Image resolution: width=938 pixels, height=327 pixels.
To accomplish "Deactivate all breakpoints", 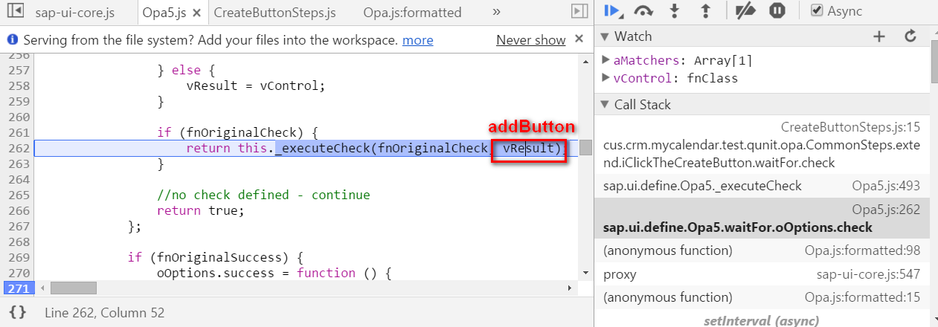I will (x=745, y=11).
